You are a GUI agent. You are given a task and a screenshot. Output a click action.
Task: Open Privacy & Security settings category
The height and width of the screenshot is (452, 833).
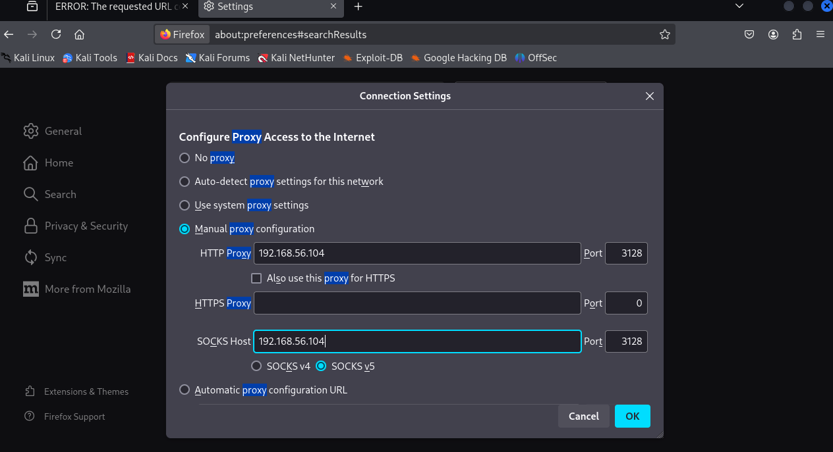pyautogui.click(x=86, y=226)
